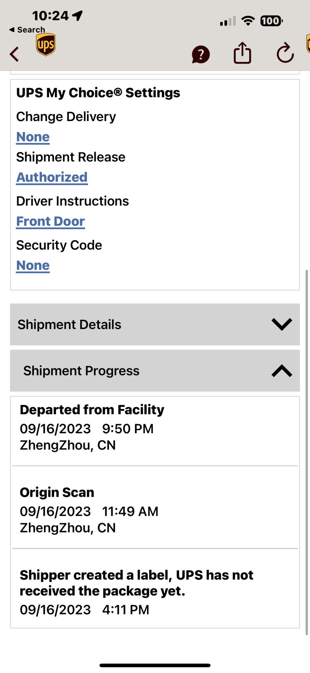Collapse Shipment Progress up chevron
The width and height of the screenshot is (310, 673).
[281, 371]
